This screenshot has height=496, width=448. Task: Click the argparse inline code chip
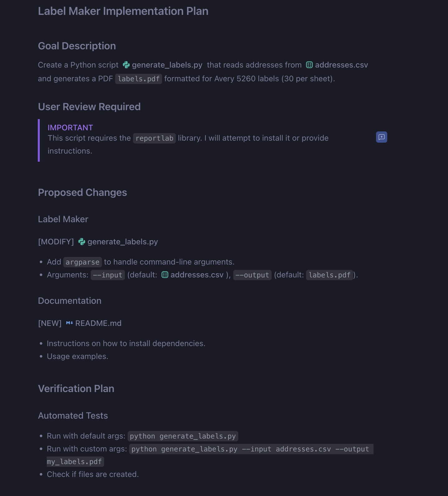[82, 262]
